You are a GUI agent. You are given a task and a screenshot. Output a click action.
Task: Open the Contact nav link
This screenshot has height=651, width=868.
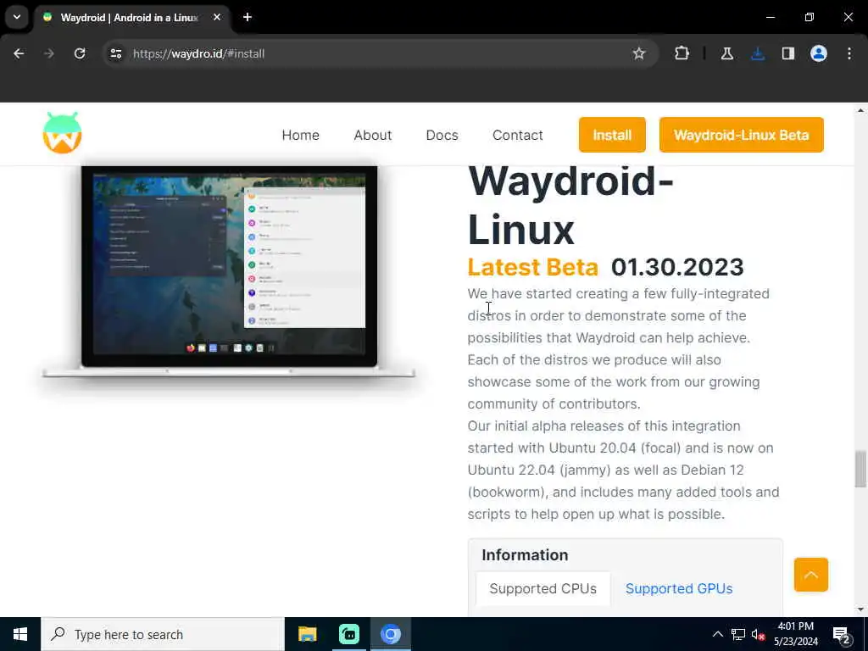point(518,135)
